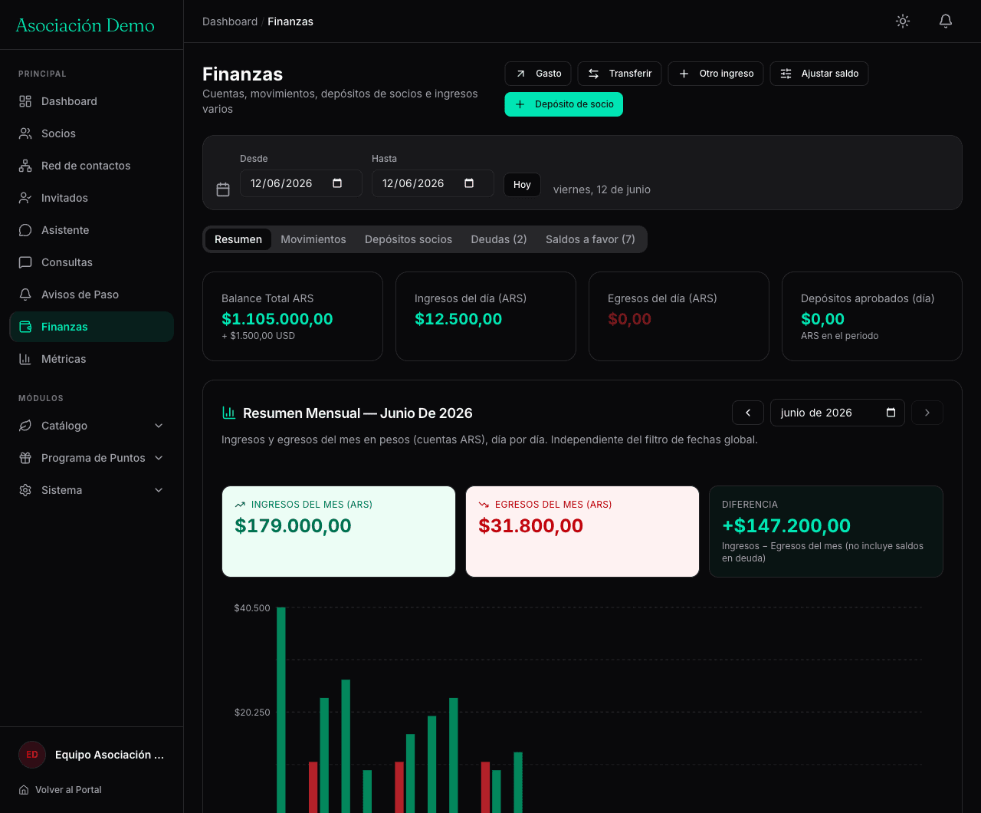
Task: Click the calendar icon left of Desde
Action: pyautogui.click(x=223, y=189)
